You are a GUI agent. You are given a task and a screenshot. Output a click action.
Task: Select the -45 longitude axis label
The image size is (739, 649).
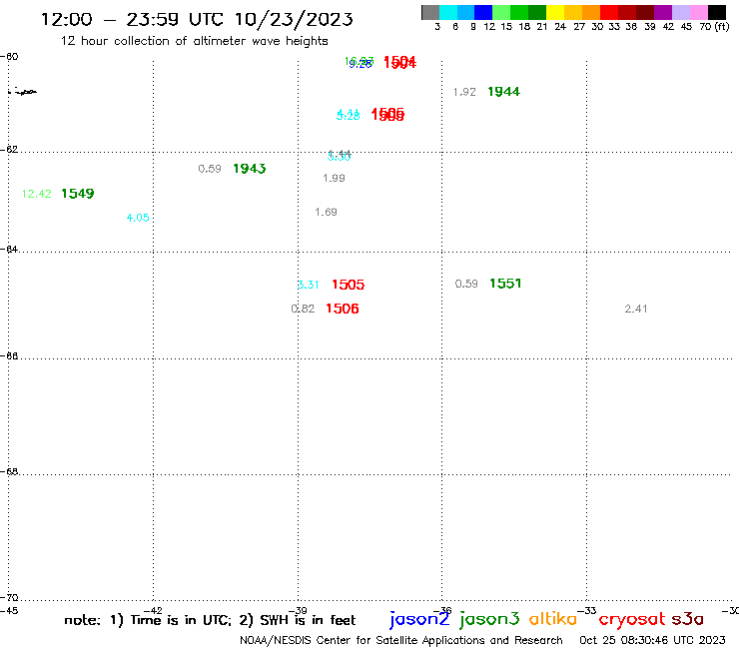9,612
